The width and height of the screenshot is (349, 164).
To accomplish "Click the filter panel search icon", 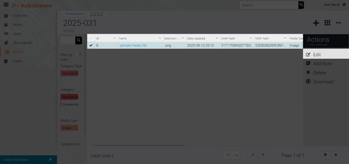I will point(79,40).
